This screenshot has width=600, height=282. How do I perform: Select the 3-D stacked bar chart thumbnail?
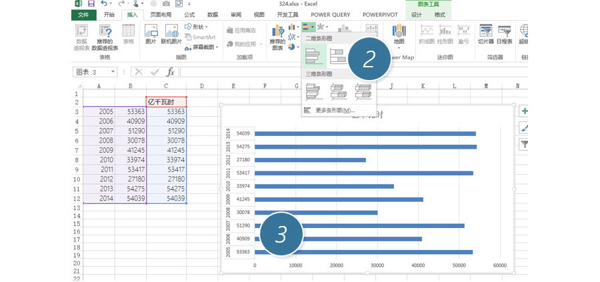pyautogui.click(x=339, y=92)
